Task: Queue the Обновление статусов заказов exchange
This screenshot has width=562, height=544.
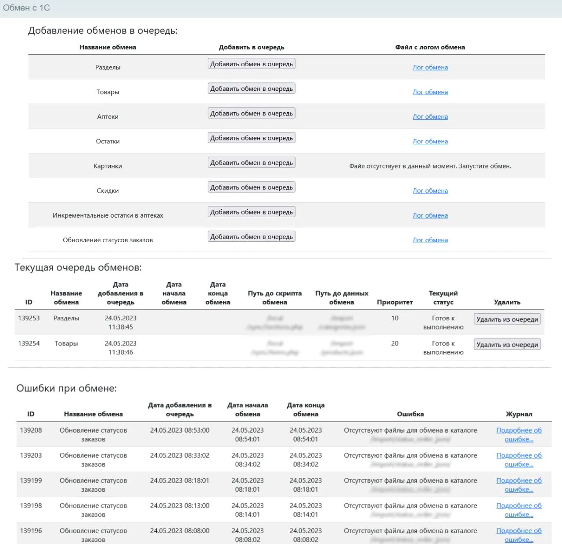Action: [x=251, y=236]
